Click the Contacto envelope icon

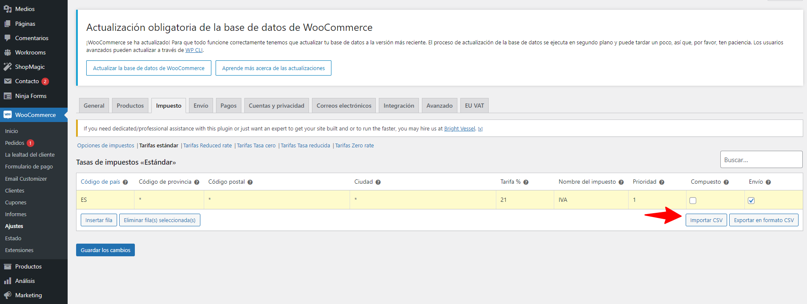(x=8, y=81)
